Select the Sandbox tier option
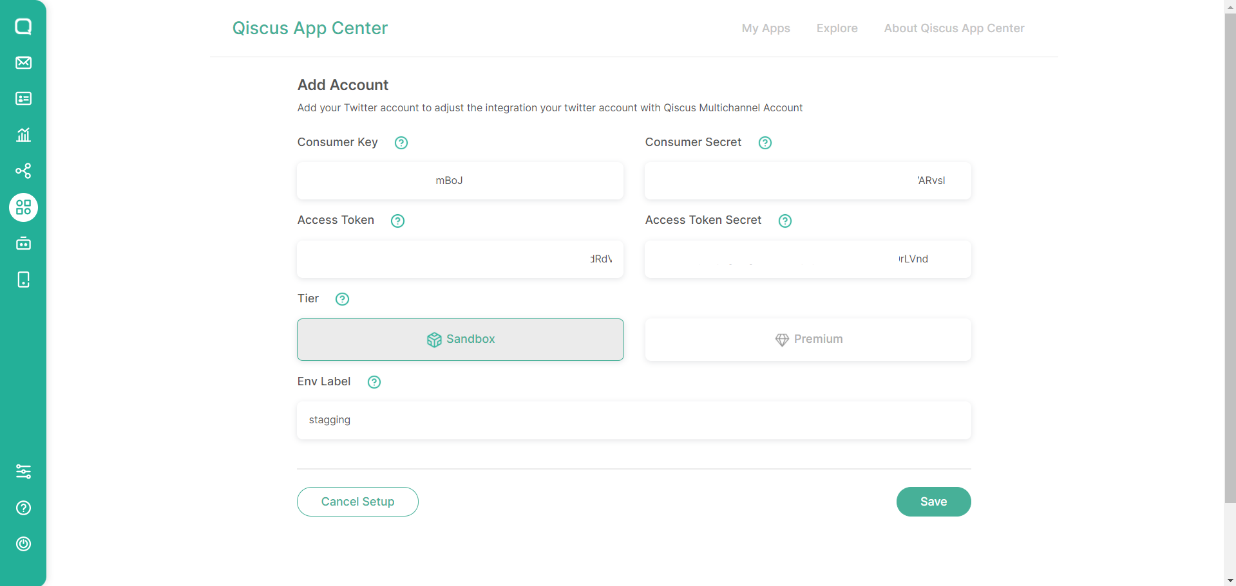The image size is (1236, 586). pyautogui.click(x=460, y=340)
